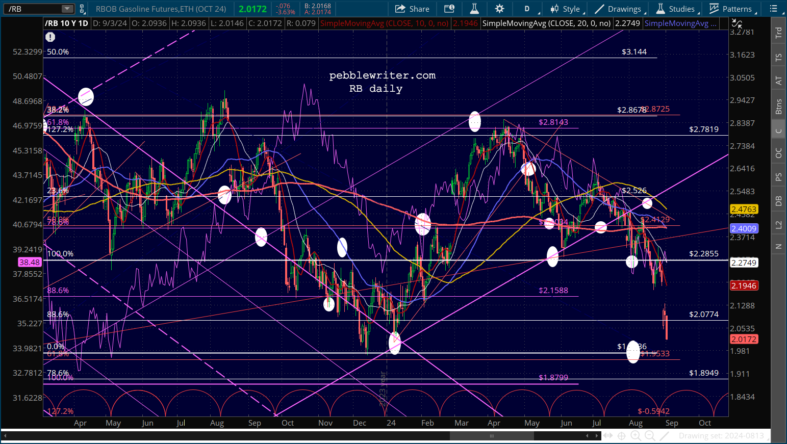Viewport: 787px width, 444px height.
Task: Select the trendline drawing tool icon
Action: coord(664,436)
